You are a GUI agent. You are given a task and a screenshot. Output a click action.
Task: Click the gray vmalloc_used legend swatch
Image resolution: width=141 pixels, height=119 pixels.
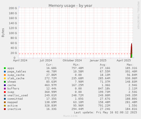point(5,95)
